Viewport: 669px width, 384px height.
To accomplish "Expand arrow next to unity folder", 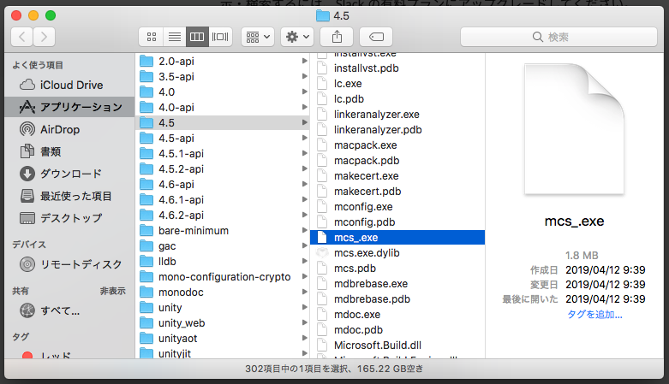I will (305, 307).
